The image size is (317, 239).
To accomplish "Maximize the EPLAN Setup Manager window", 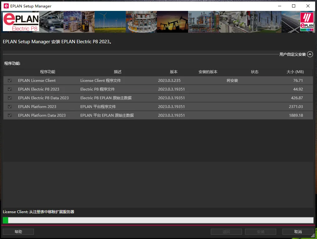I will [294, 6].
